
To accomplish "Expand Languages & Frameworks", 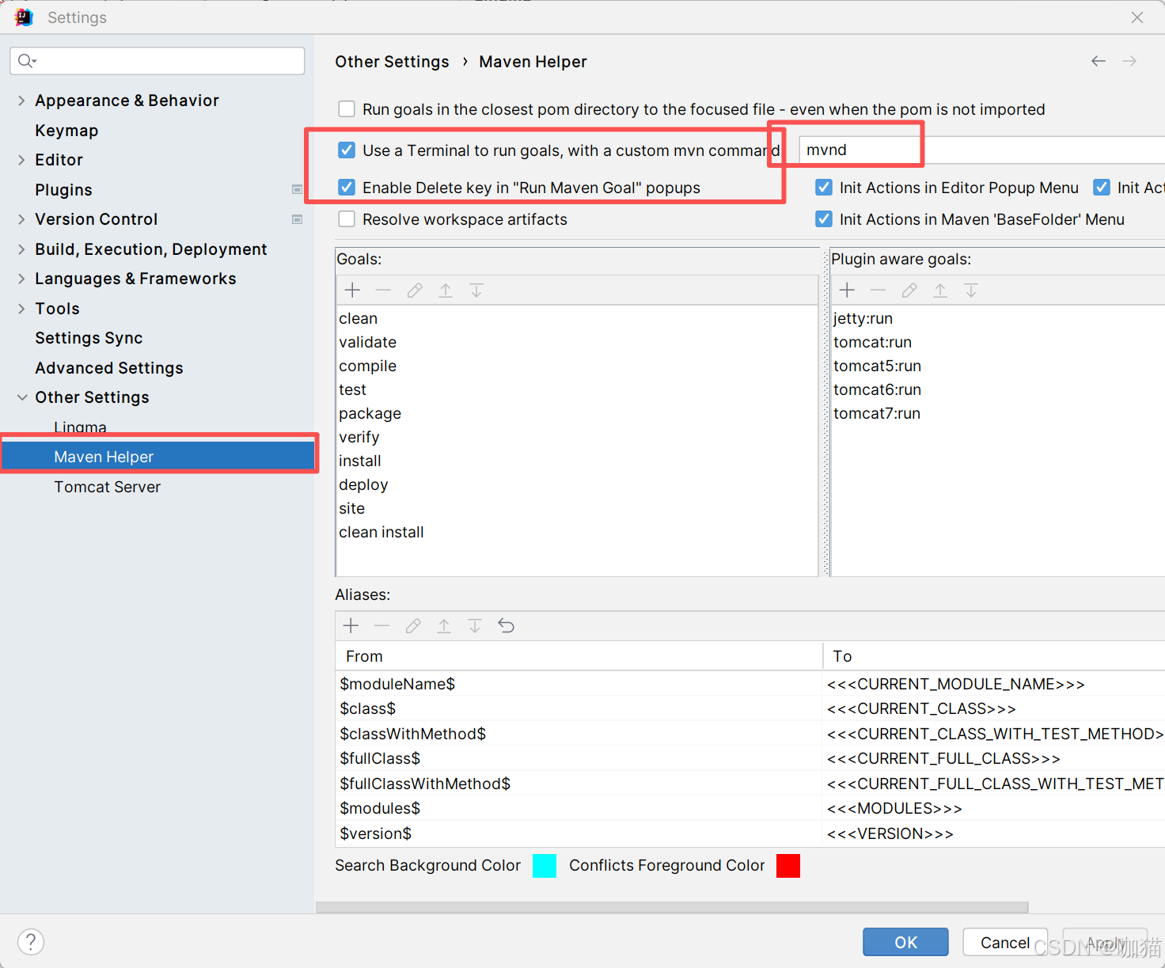I will tap(21, 279).
